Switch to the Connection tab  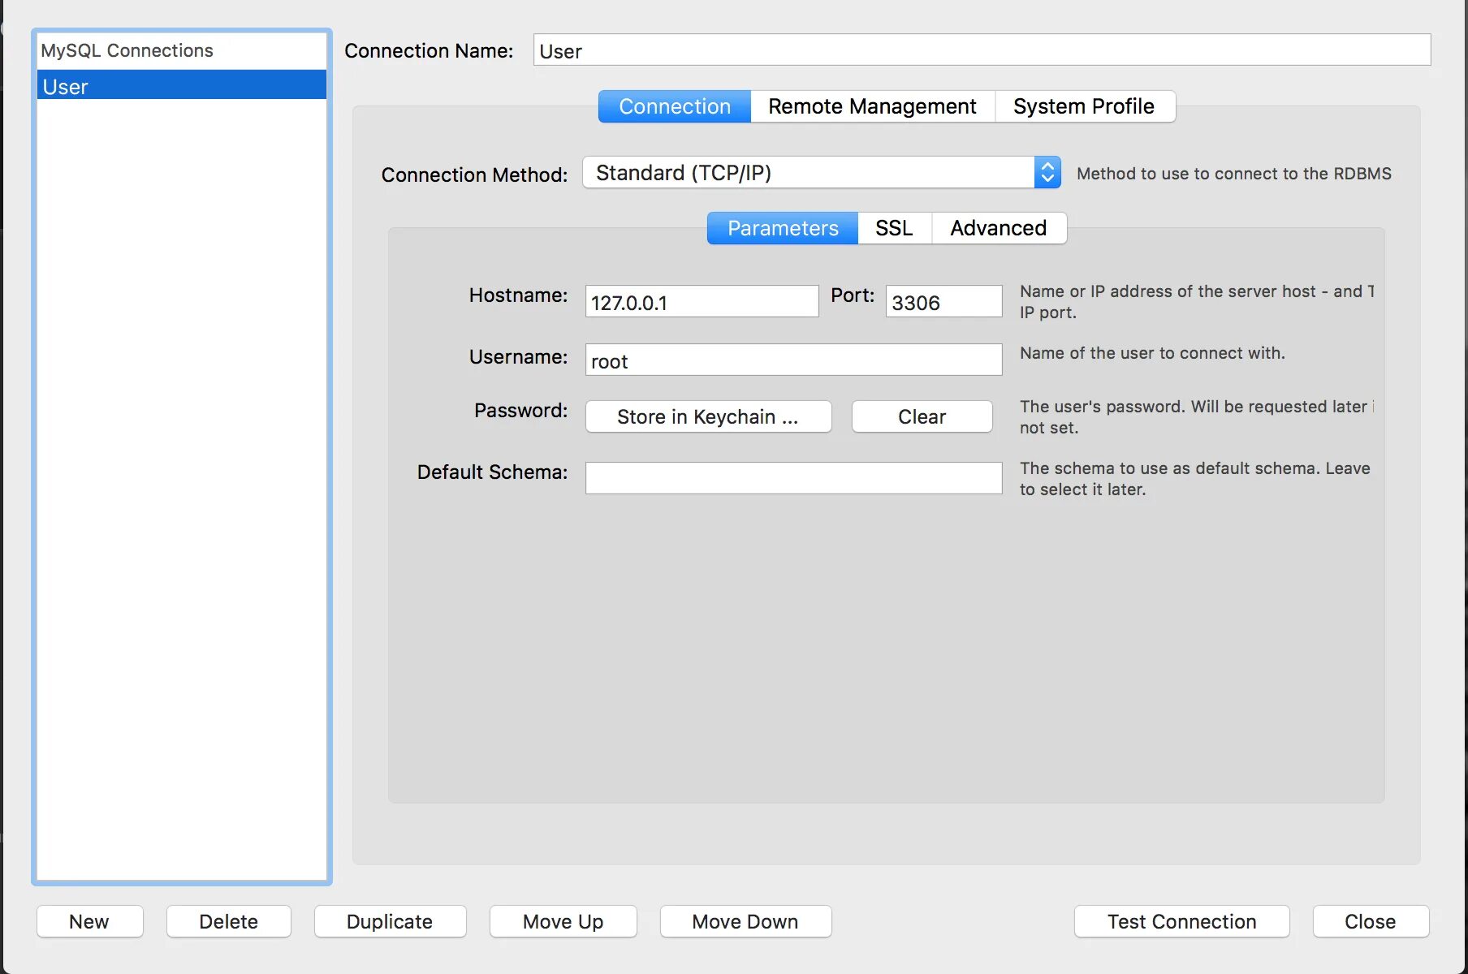[675, 106]
